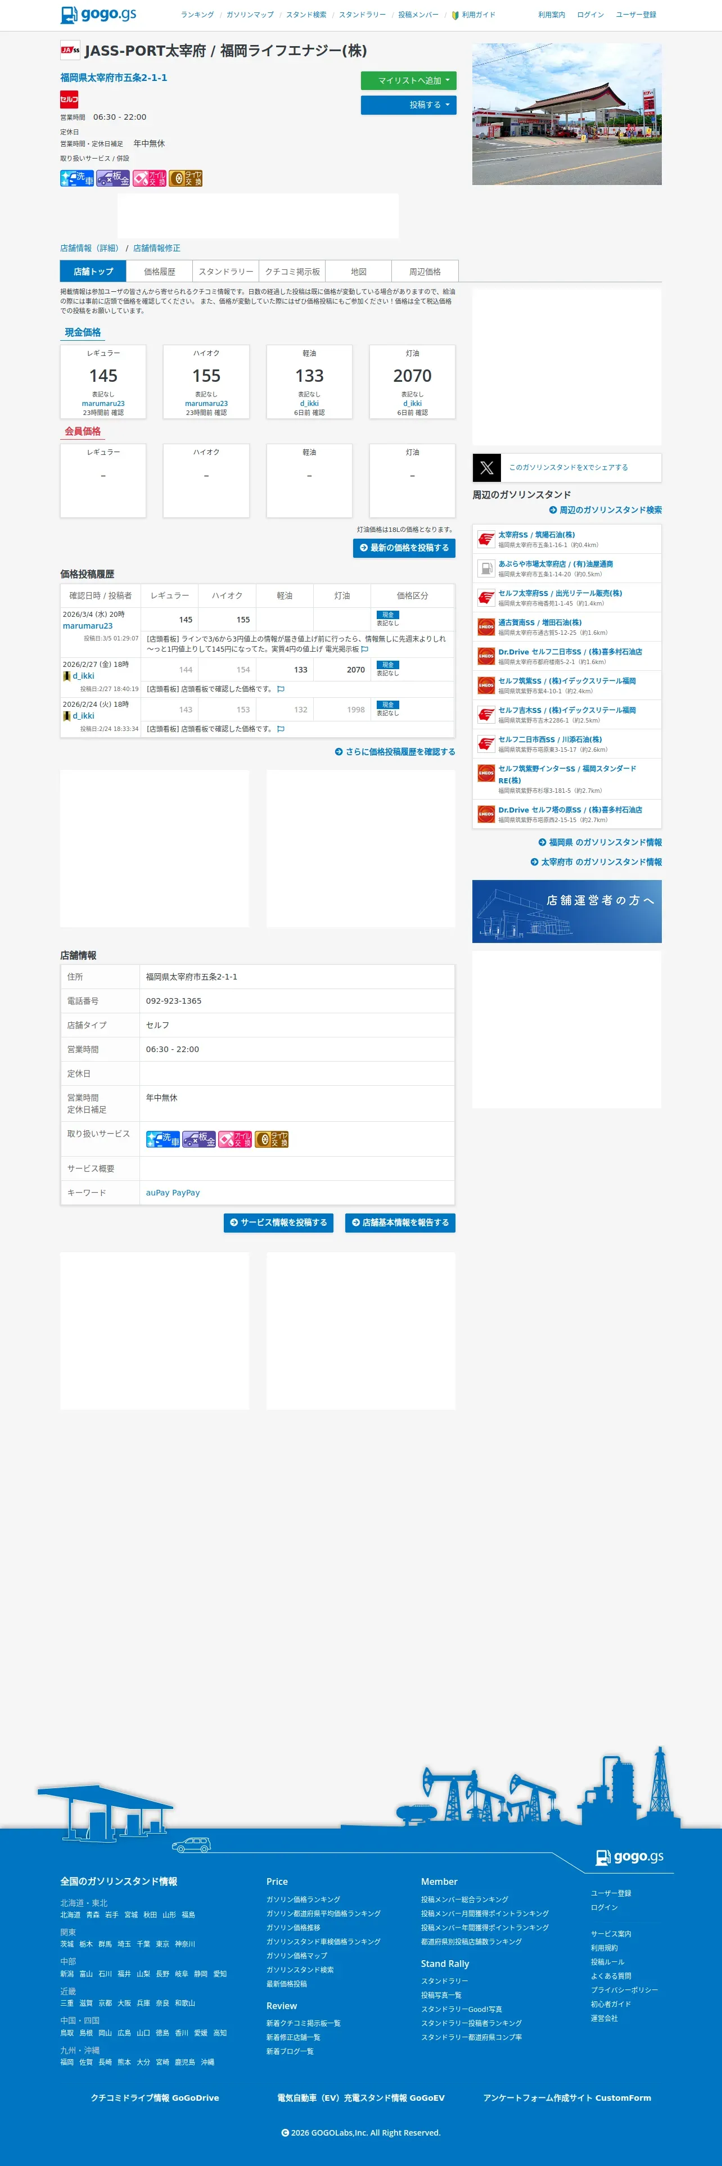722x2166 pixels.
Task: Click user marumaru23 under レギュラー price
Action: coord(103,404)
